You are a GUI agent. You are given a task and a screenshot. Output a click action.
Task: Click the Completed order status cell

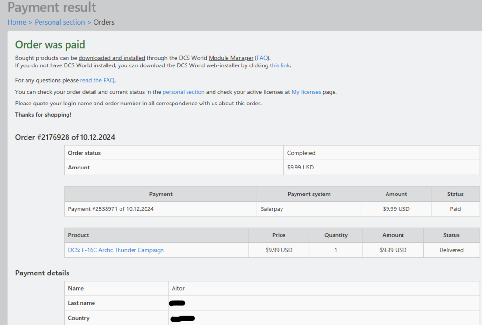pos(301,153)
